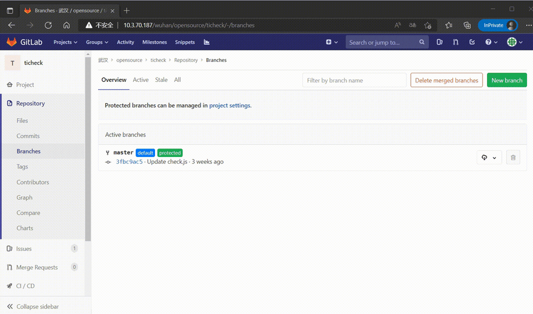This screenshot has height=314, width=533.
Task: Open the Projects dropdown menu
Action: coord(65,42)
